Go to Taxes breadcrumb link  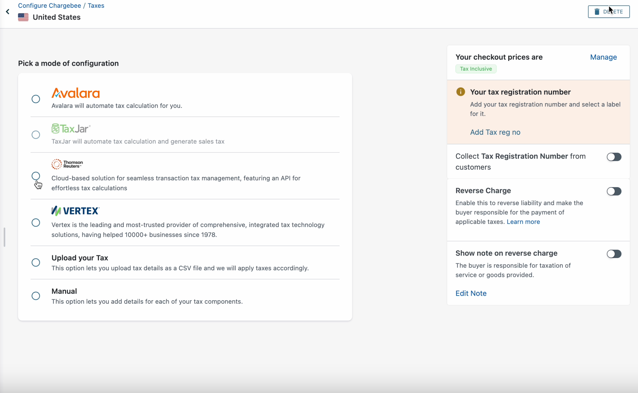click(x=96, y=6)
